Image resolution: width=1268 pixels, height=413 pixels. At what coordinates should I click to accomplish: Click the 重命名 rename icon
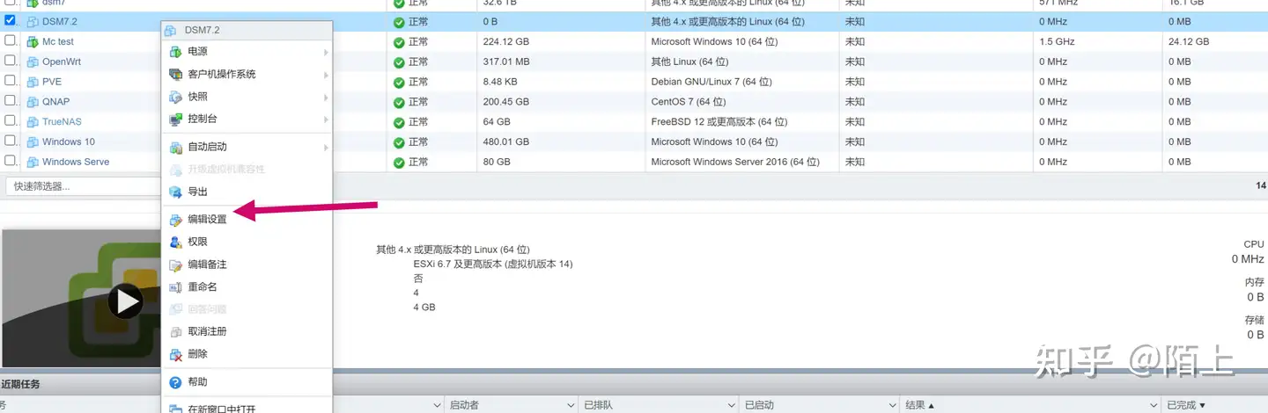175,286
